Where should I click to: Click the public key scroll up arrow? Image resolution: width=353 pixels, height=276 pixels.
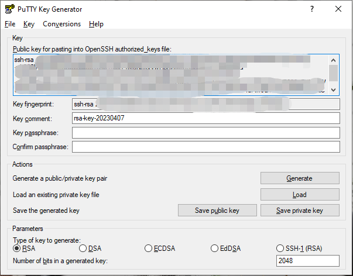(x=334, y=60)
